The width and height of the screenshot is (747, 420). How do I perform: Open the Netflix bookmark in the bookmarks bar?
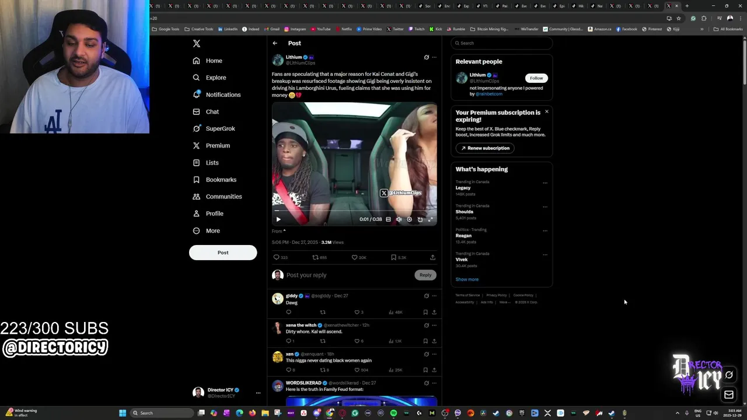pos(344,29)
